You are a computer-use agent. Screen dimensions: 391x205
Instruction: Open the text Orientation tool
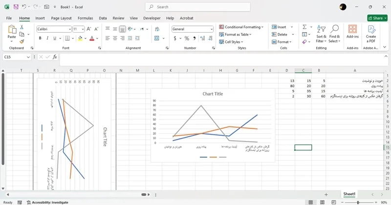130,29
